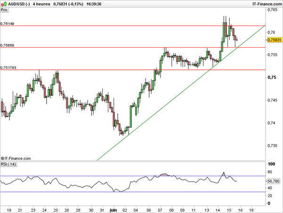Image resolution: width=283 pixels, height=213 pixels.
Task: Click the RSI axis label 20
Action: pos(270,196)
